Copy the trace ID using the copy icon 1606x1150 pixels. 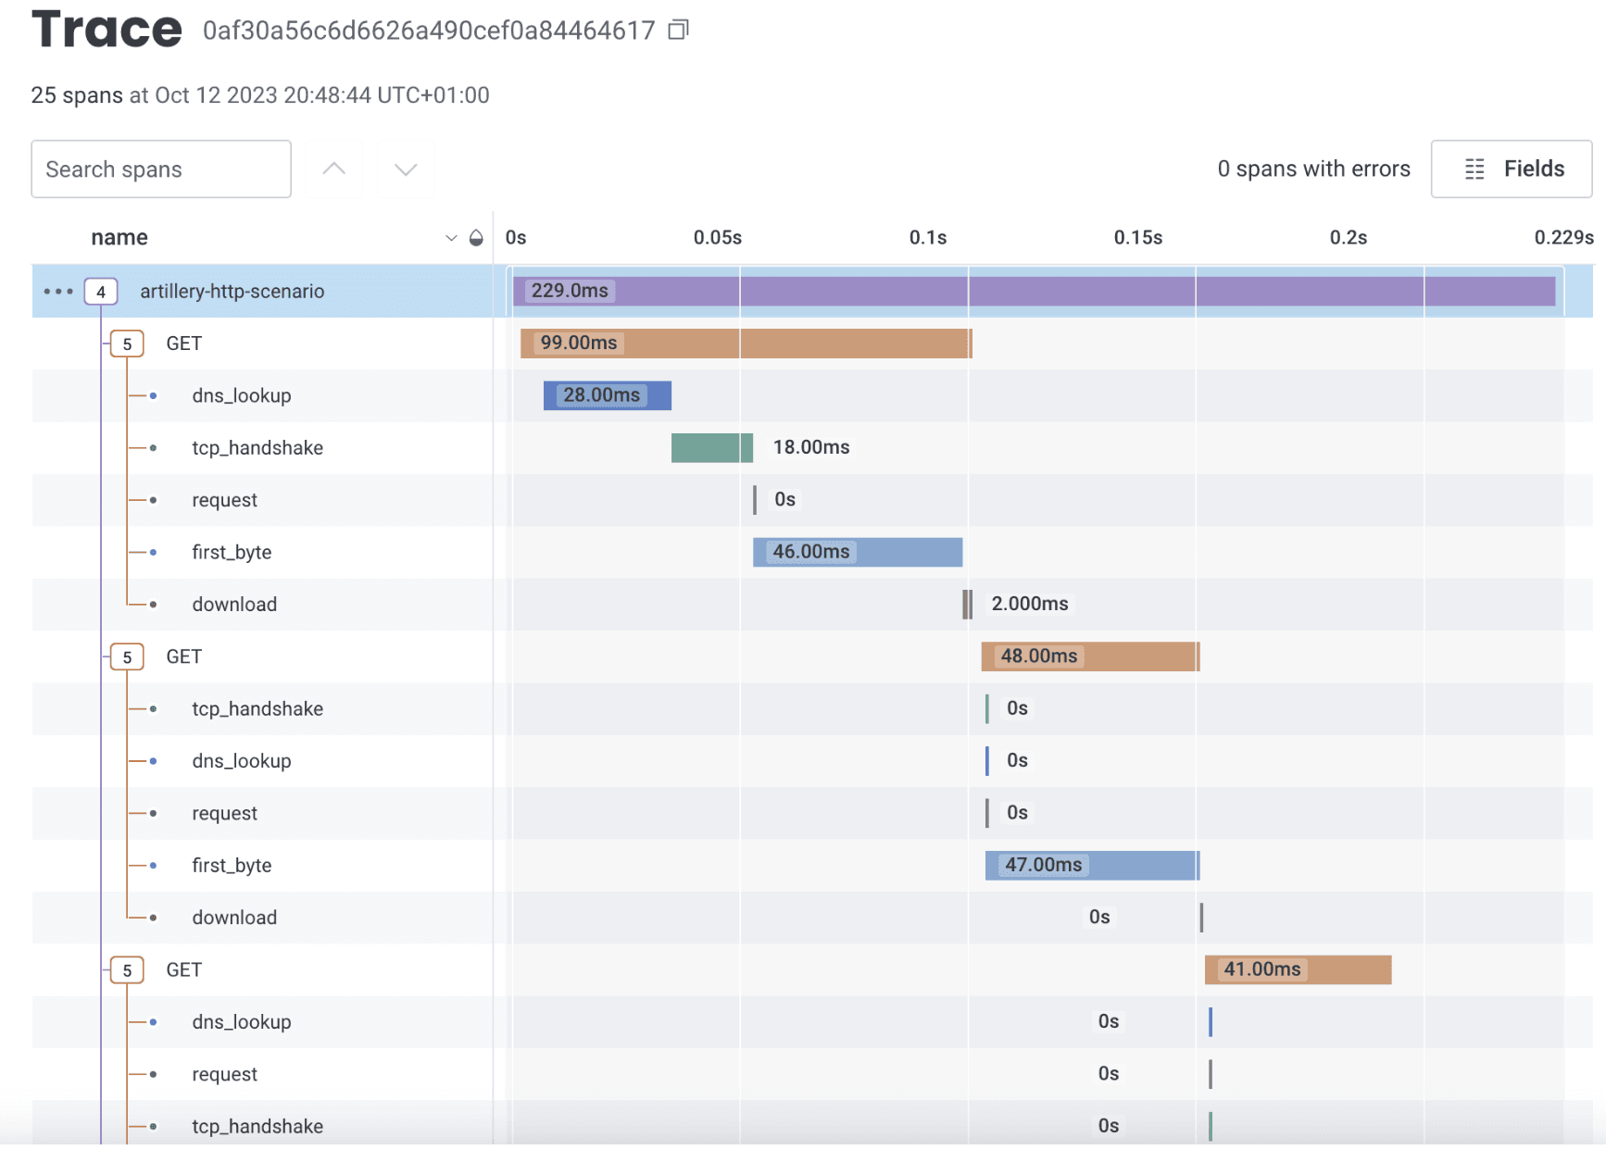pyautogui.click(x=677, y=29)
